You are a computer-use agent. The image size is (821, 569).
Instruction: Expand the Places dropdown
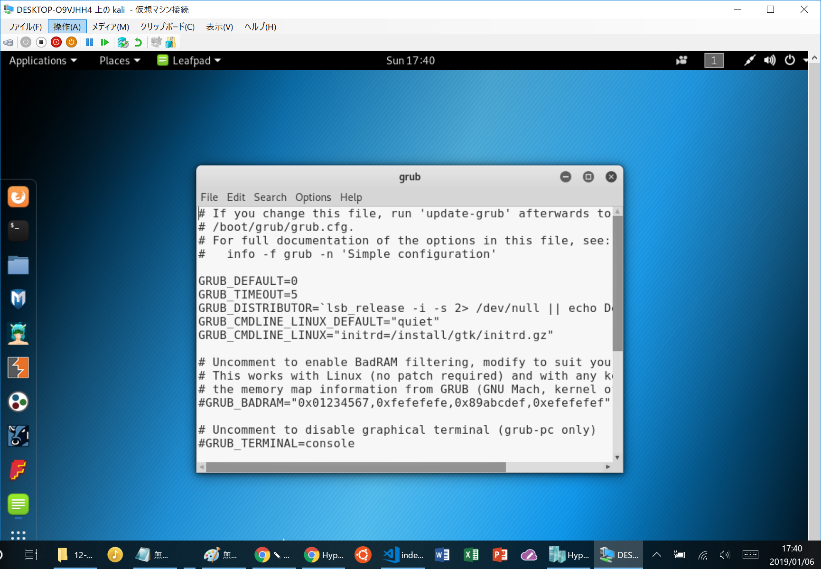pos(120,61)
